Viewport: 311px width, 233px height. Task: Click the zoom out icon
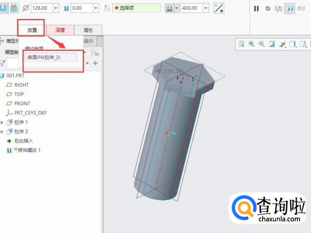[261, 44]
